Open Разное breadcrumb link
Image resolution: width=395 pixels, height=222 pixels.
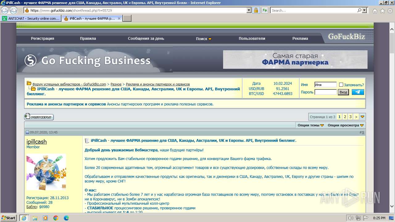(116, 84)
